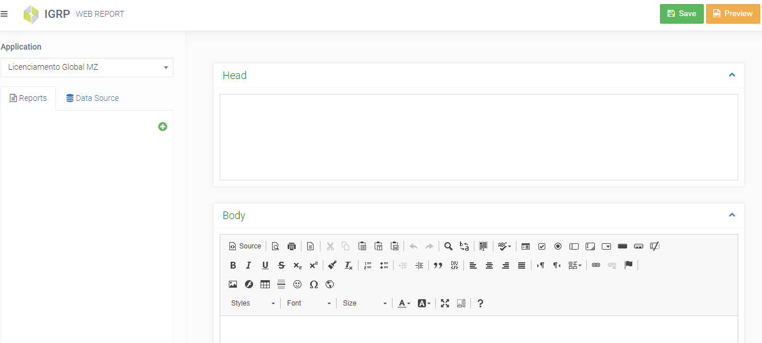Click the Increase Indent icon

coord(419,265)
